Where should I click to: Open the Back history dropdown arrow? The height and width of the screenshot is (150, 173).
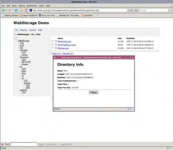[6, 10]
